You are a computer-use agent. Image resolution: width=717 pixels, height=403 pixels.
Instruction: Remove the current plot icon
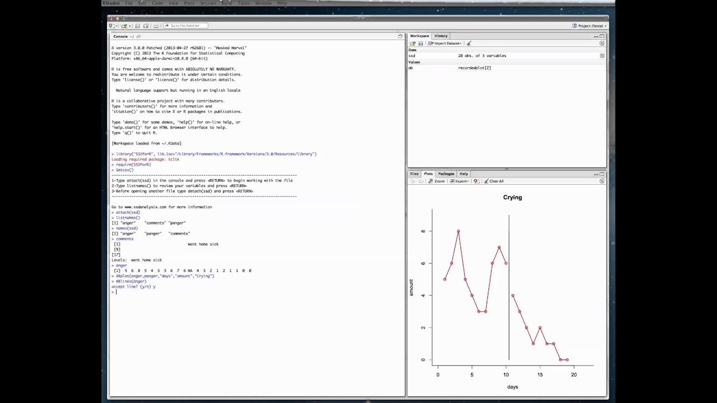pos(476,181)
